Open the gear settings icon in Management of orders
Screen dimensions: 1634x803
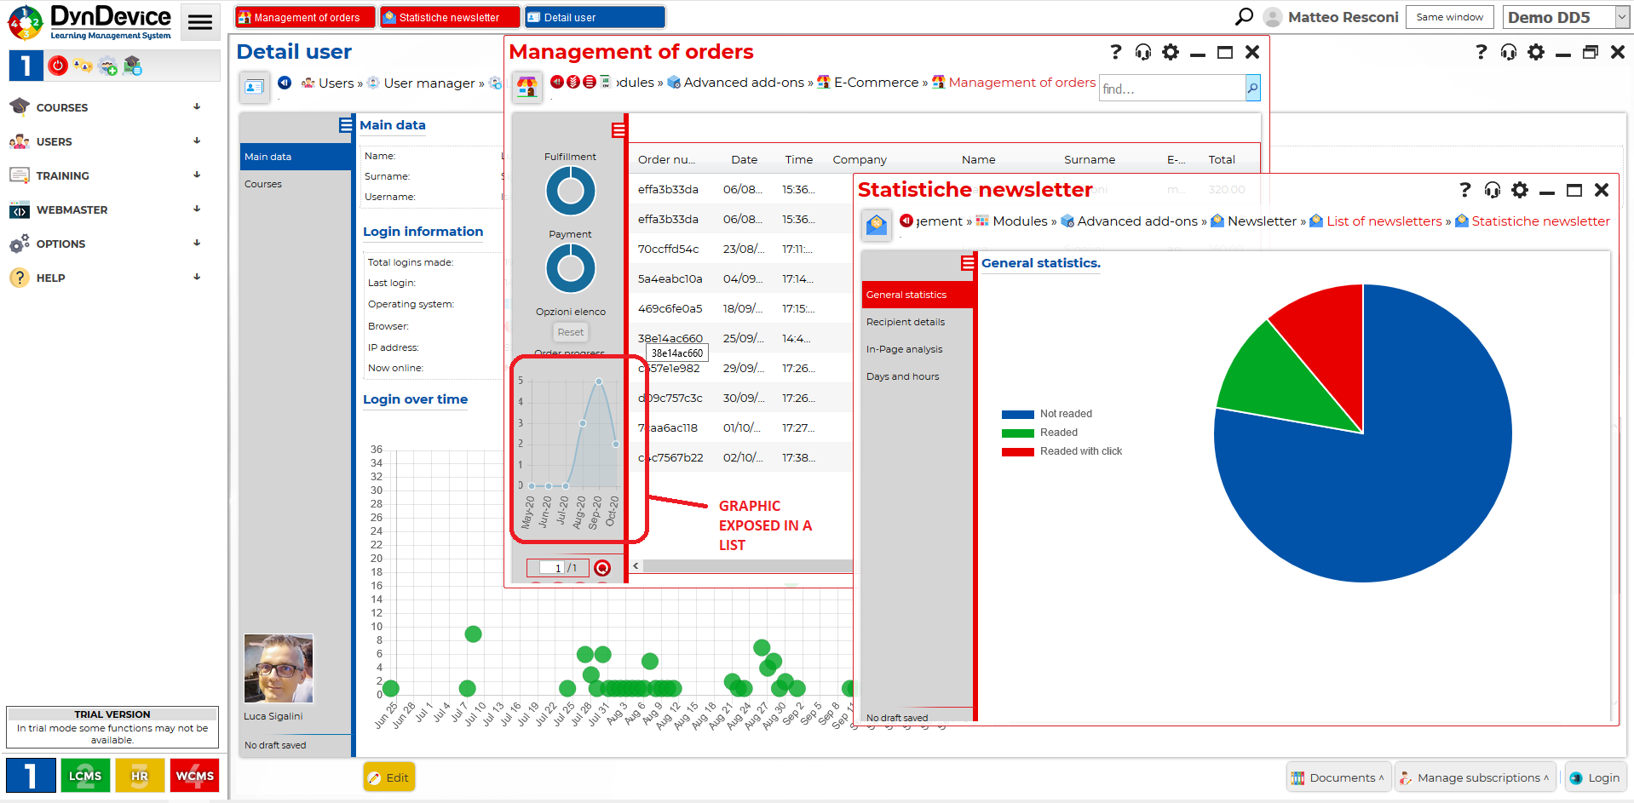tap(1171, 53)
